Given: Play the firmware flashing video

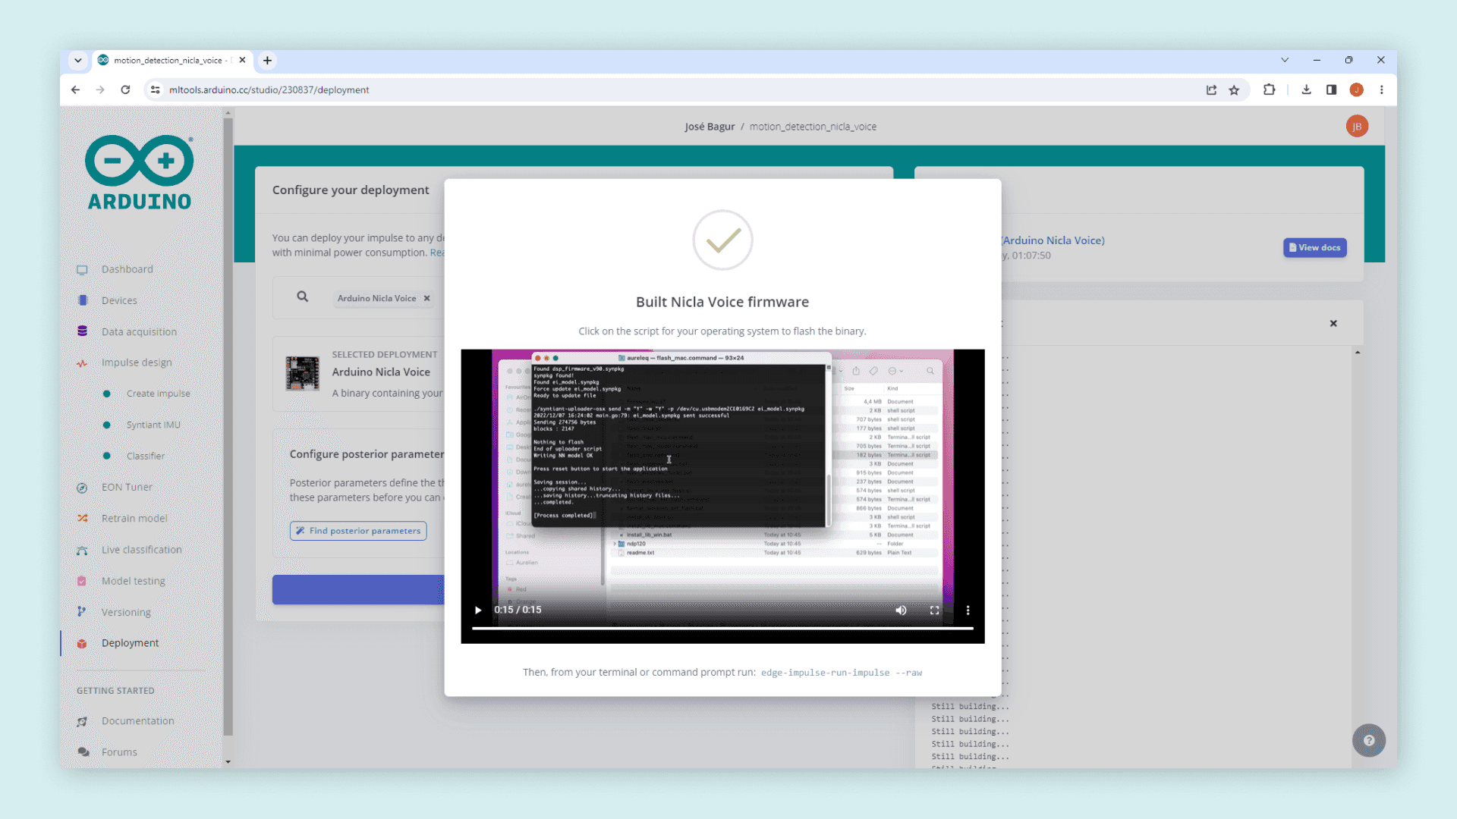Looking at the screenshot, I should coord(478,610).
